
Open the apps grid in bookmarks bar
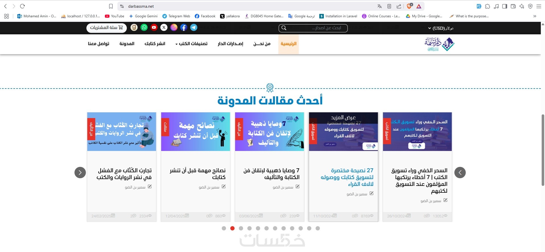7,16
